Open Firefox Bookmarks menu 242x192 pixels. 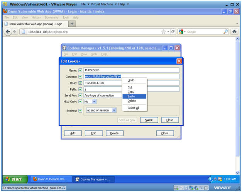(52, 17)
